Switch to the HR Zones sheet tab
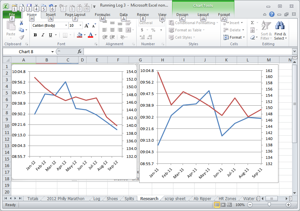 [228, 198]
